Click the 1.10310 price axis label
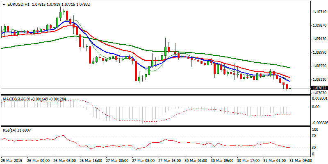The image size is (328, 164). click(319, 12)
